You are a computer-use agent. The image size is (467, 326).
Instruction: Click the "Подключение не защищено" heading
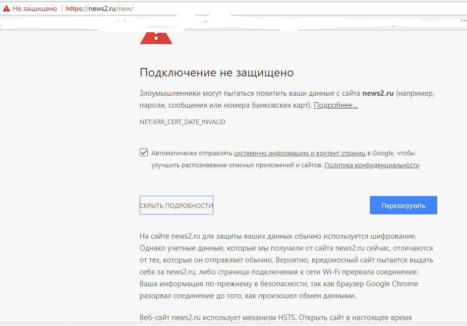(x=217, y=73)
